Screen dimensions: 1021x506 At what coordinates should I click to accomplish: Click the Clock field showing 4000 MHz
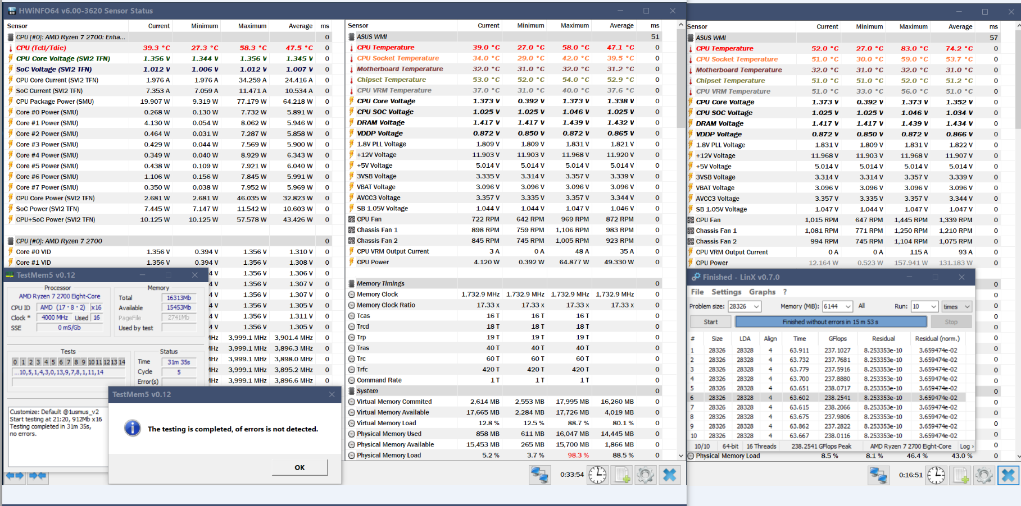coord(55,318)
